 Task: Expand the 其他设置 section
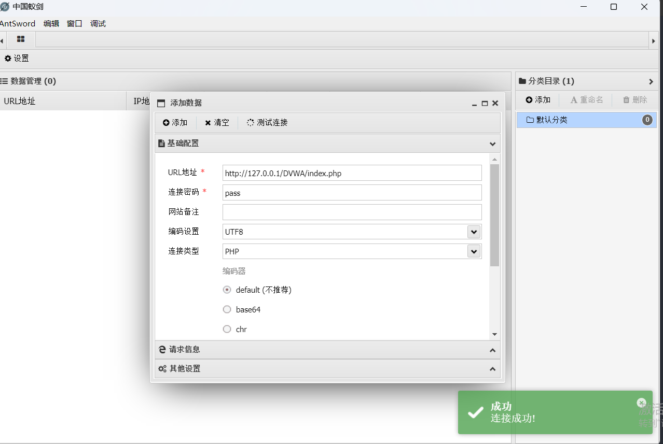(493, 369)
